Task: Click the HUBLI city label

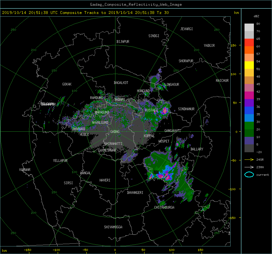Action: coord(84,134)
